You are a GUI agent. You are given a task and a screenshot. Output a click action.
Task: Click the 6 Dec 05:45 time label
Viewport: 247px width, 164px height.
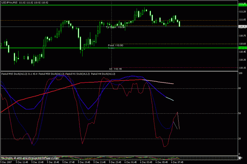162,162
